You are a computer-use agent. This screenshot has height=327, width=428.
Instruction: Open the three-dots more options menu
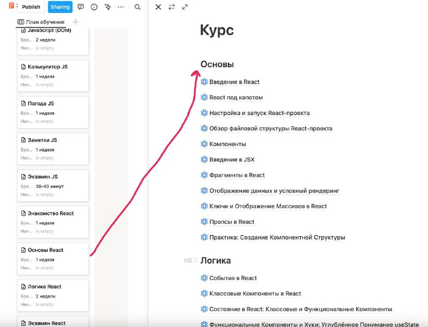coord(121,7)
